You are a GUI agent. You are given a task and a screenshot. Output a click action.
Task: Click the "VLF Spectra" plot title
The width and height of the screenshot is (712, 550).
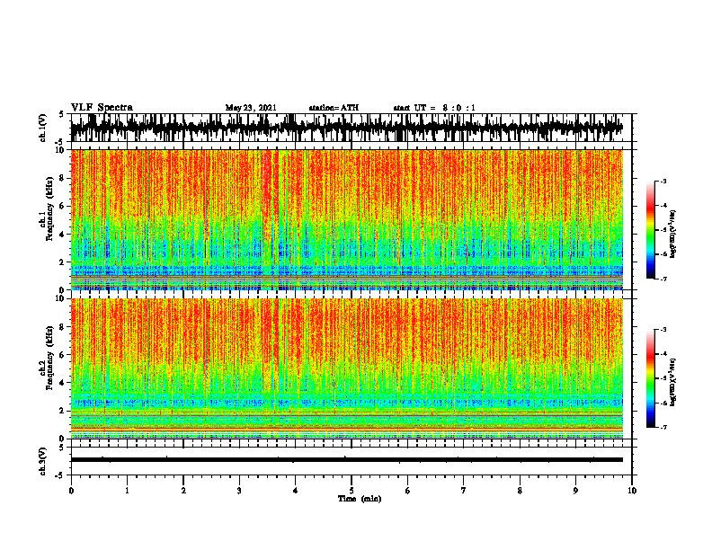pos(102,108)
